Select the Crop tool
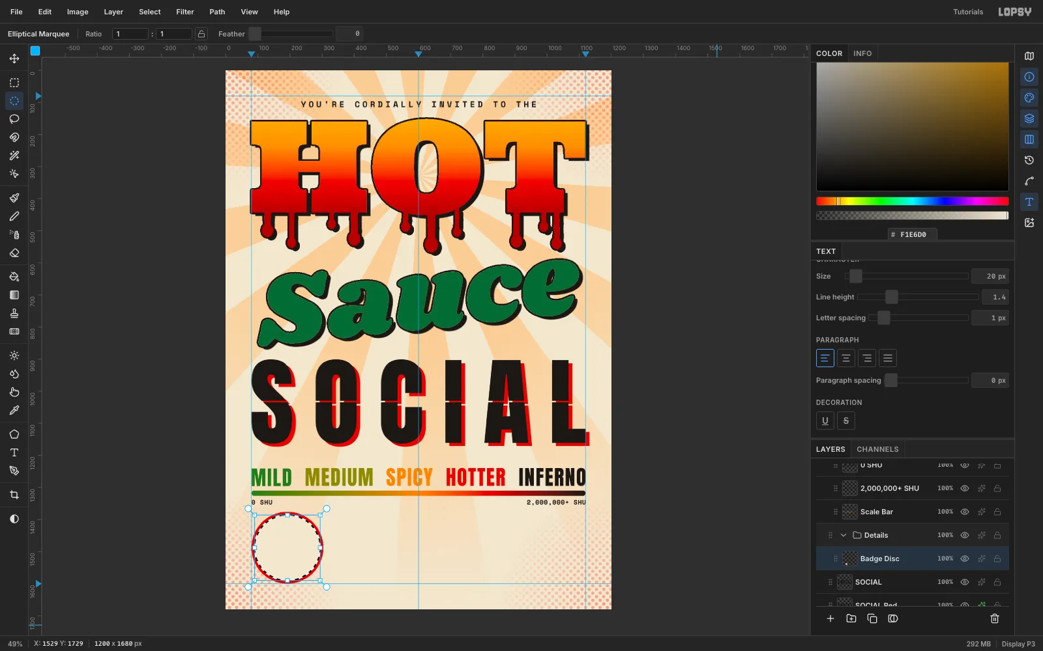The image size is (1043, 651). point(14,495)
